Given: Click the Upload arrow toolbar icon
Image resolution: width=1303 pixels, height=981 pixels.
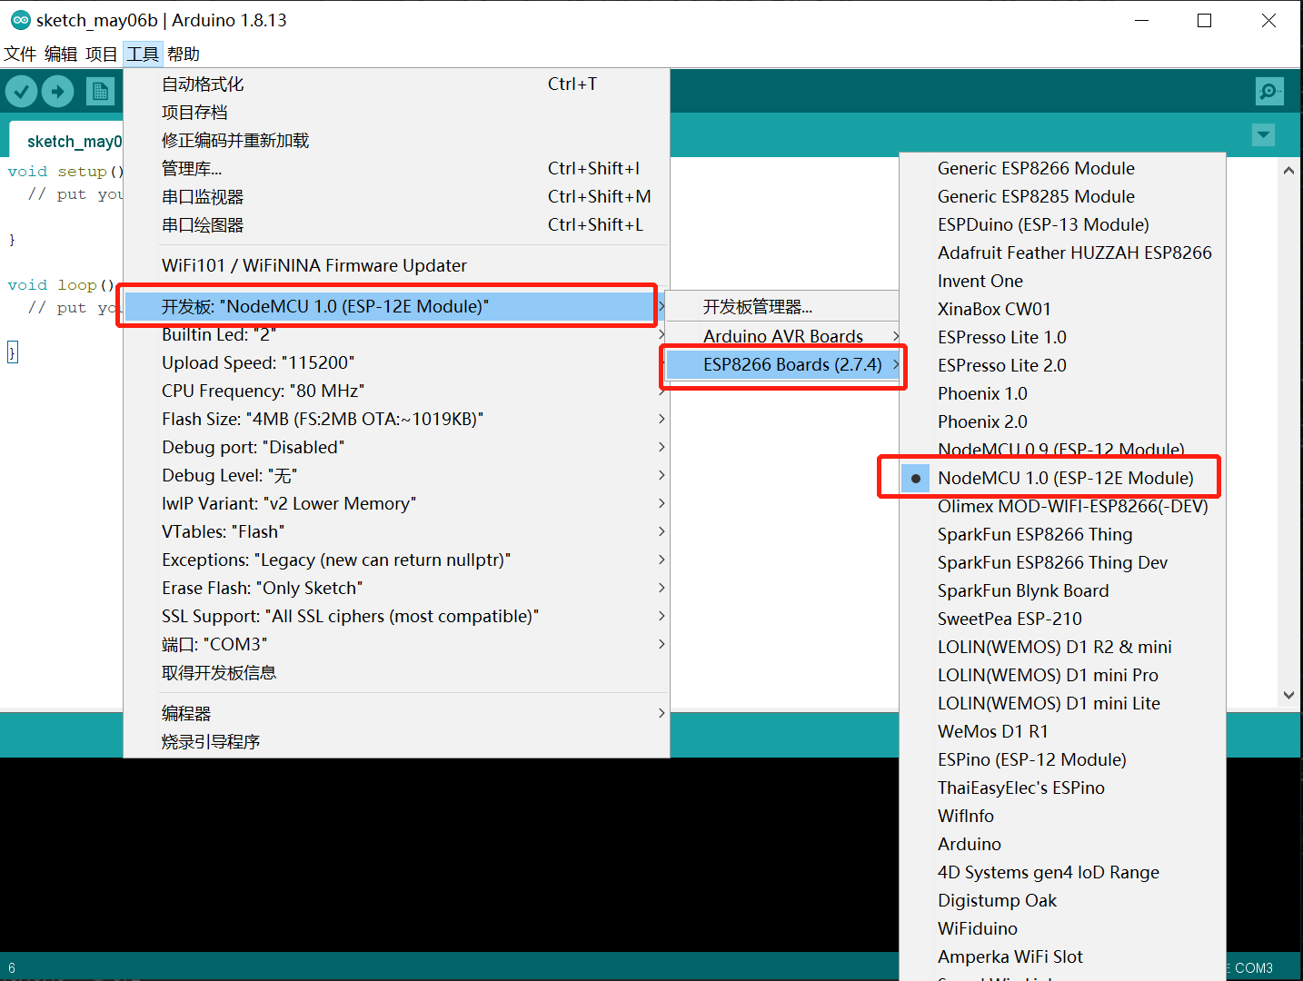Looking at the screenshot, I should click(x=58, y=91).
